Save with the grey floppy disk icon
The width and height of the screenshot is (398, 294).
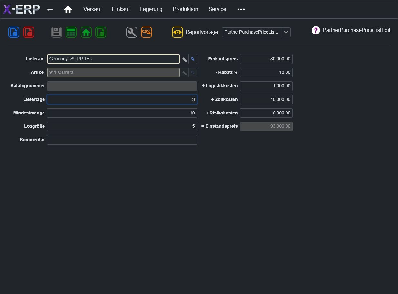[56, 32]
